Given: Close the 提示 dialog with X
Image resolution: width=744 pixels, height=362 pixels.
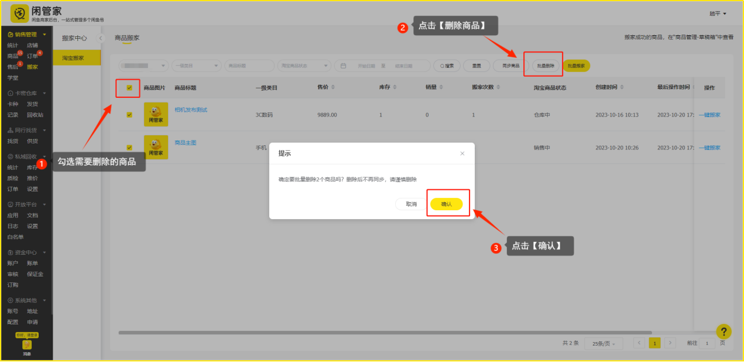Looking at the screenshot, I should 462,153.
